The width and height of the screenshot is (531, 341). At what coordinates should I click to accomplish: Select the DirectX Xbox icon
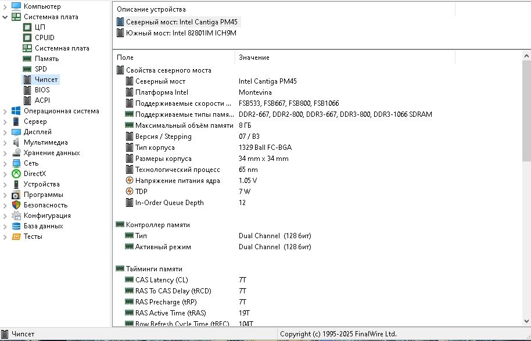[x=16, y=174]
